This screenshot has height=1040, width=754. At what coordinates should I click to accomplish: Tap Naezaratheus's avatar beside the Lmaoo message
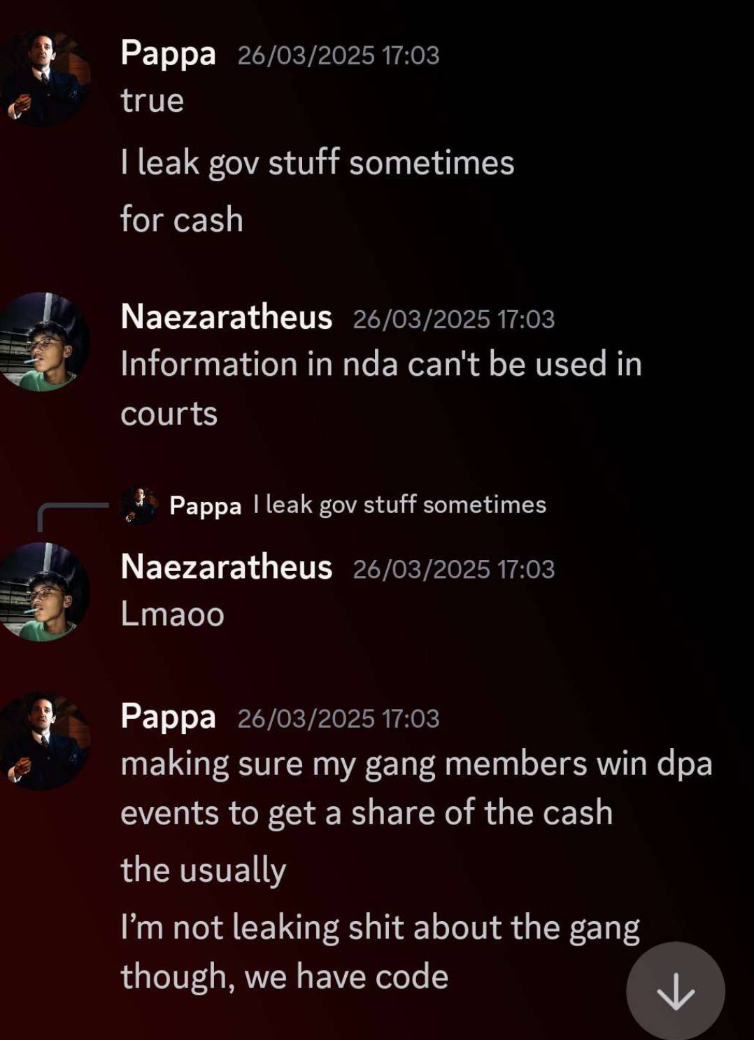pos(42,591)
